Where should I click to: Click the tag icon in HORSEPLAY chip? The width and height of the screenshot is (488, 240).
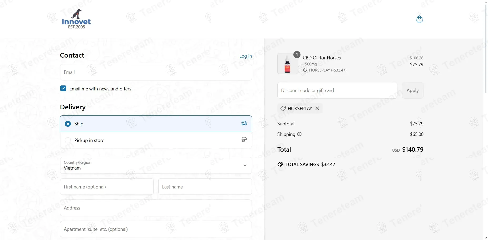coord(283,108)
